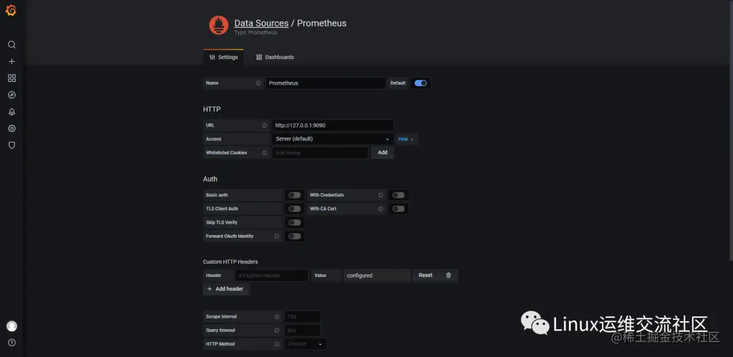
Task: Click the info icon beside Scrape interval
Action: (x=277, y=316)
